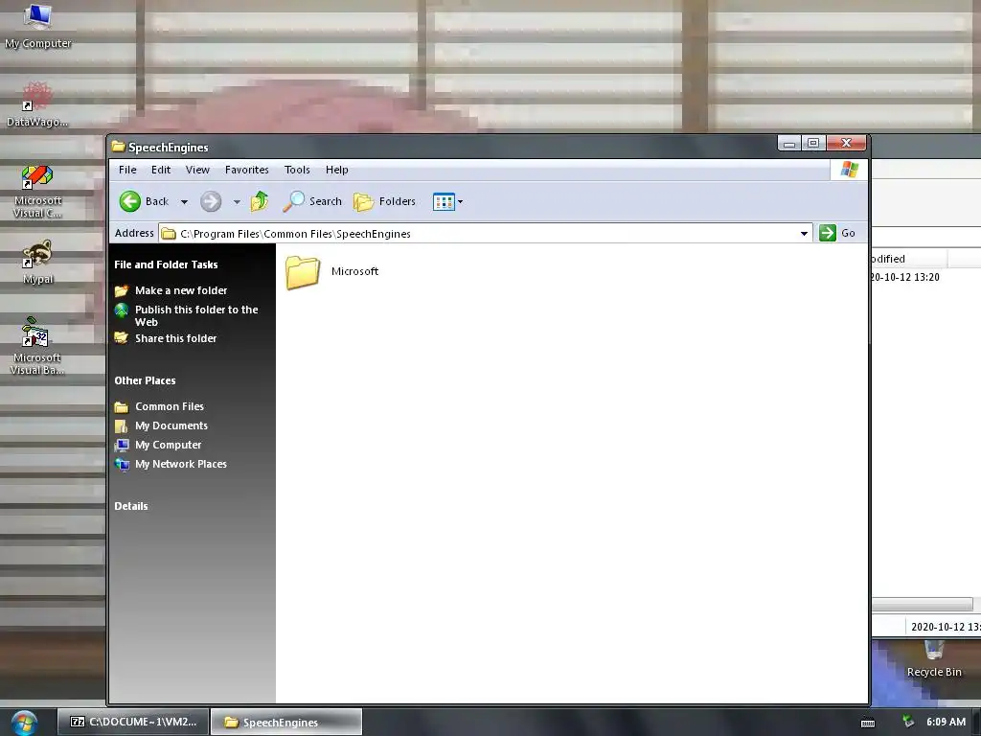Click the 6:09 AM system clock
The image size is (981, 736).
pos(946,722)
